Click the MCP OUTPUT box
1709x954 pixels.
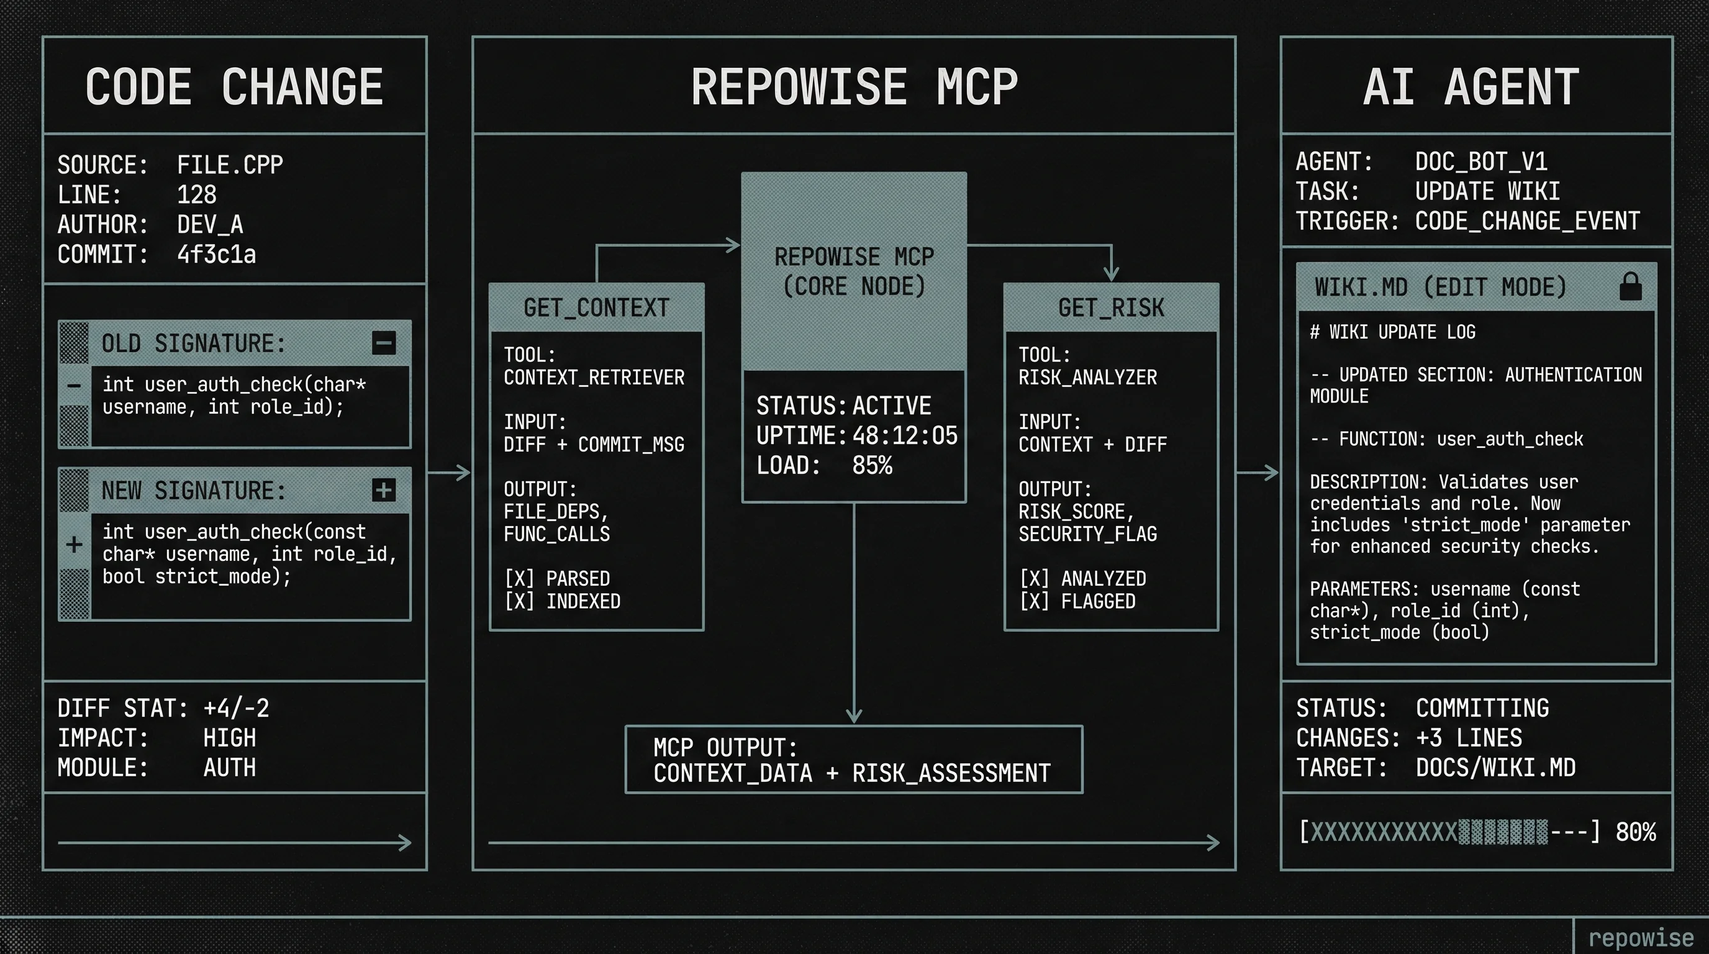(x=853, y=760)
